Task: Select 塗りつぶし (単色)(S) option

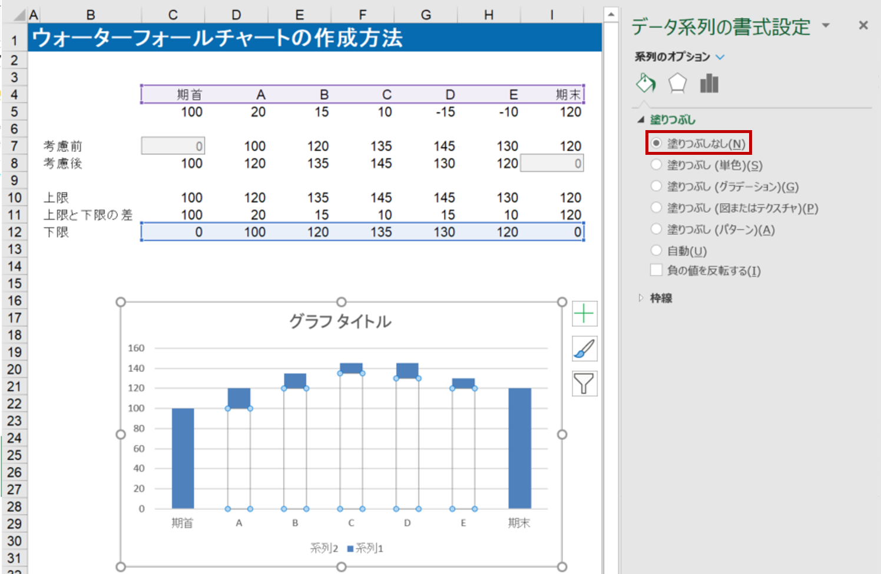Action: tap(656, 165)
